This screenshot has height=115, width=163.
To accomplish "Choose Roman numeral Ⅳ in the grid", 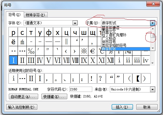I will pos(40,60).
